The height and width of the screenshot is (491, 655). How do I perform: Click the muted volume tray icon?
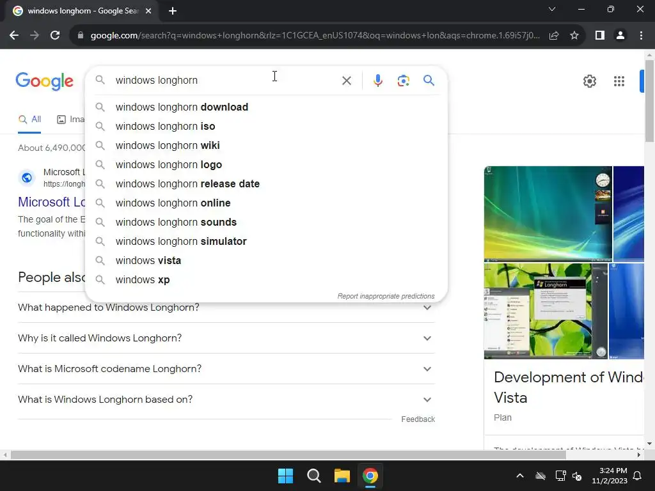coord(578,476)
